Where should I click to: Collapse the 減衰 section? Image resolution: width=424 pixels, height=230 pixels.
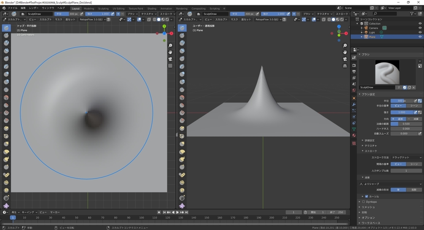(x=365, y=177)
